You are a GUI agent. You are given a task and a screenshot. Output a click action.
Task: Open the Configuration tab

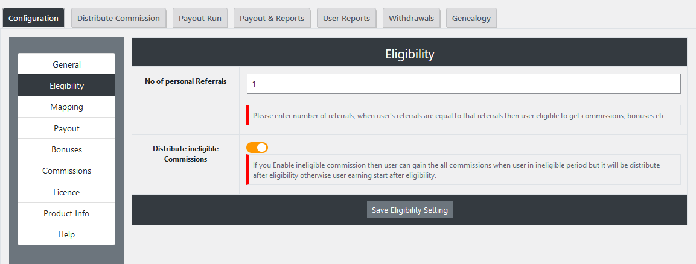(33, 18)
